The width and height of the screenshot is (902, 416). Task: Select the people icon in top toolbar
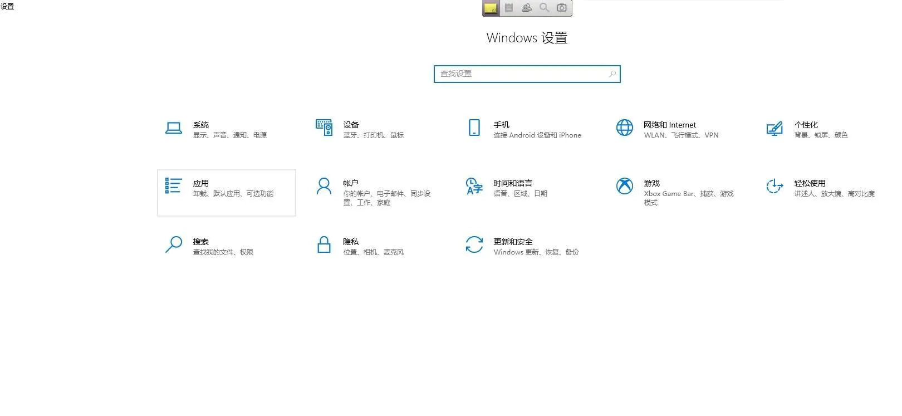tap(527, 8)
